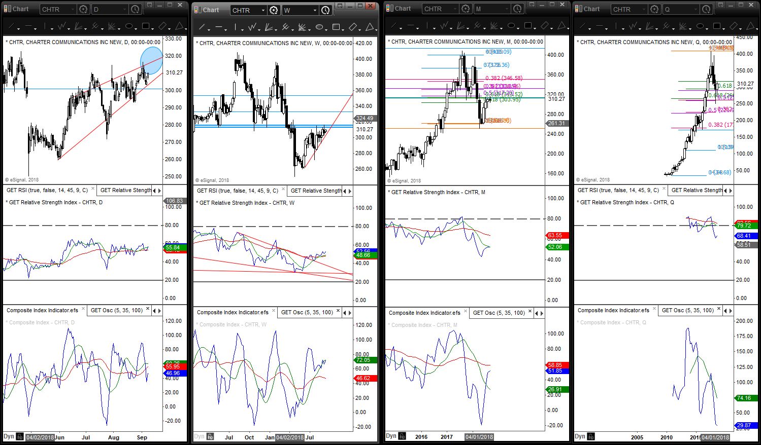
Task: Click the interval clock icon in the monthly chart
Action: 517,9
